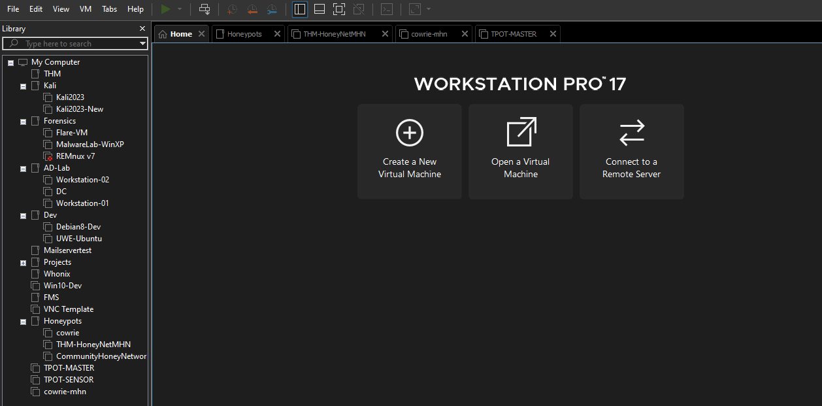Enter full screen mode icon
The width and height of the screenshot is (822, 406).
tap(338, 9)
